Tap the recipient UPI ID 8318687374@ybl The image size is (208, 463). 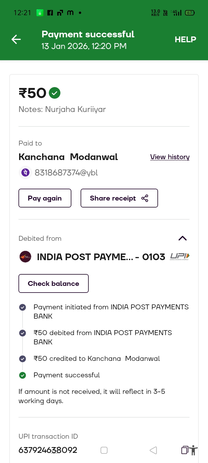click(x=66, y=173)
